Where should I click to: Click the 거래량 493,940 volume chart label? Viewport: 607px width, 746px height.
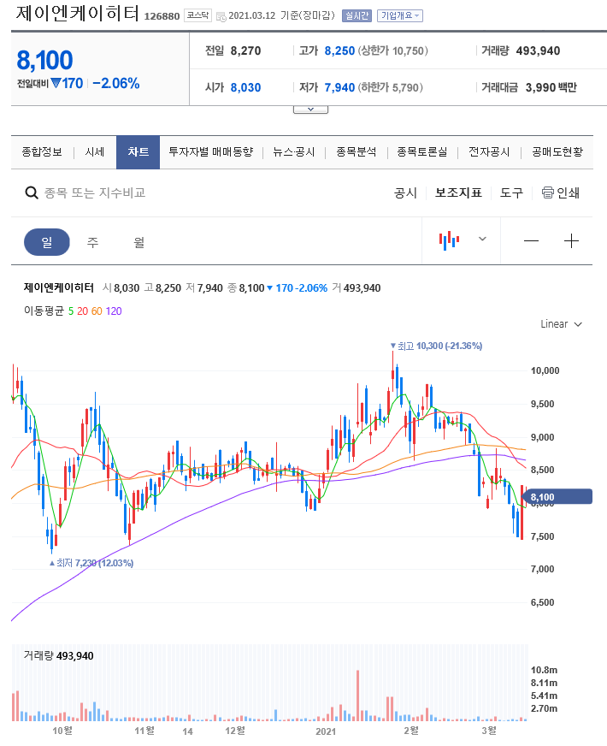[x=58, y=655]
